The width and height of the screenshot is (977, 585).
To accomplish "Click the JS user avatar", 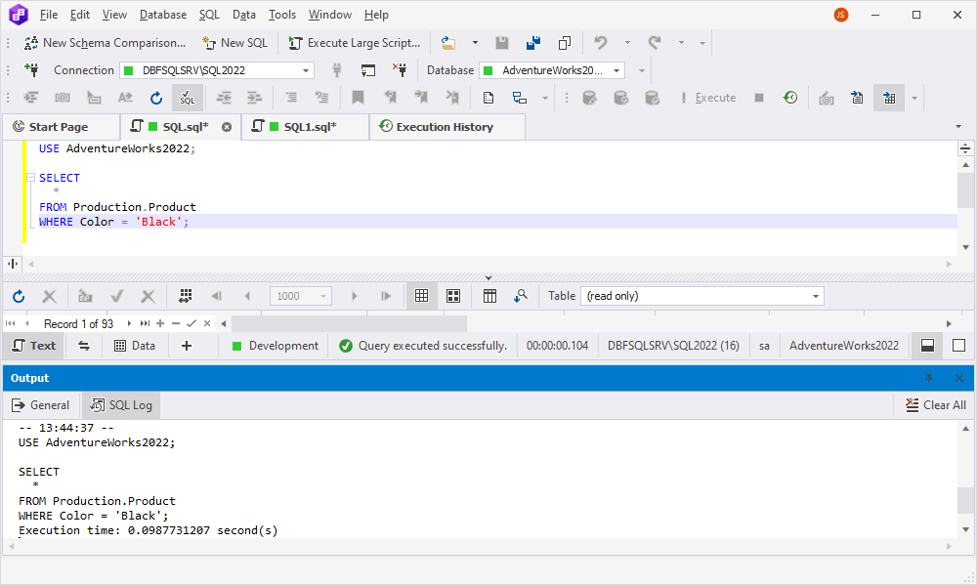I will point(841,15).
